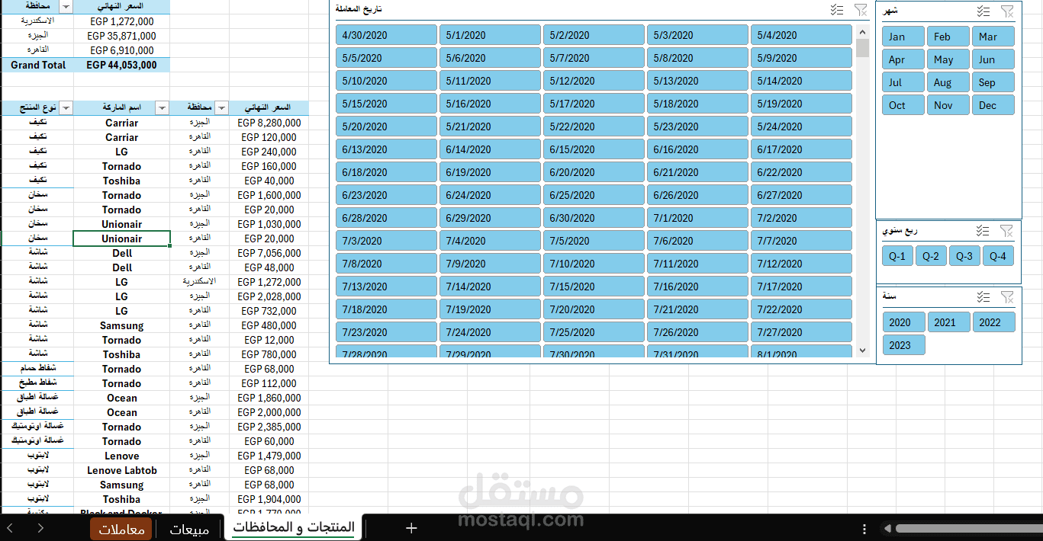Open product type column filter dropdown
This screenshot has width=1043, height=541.
point(66,108)
